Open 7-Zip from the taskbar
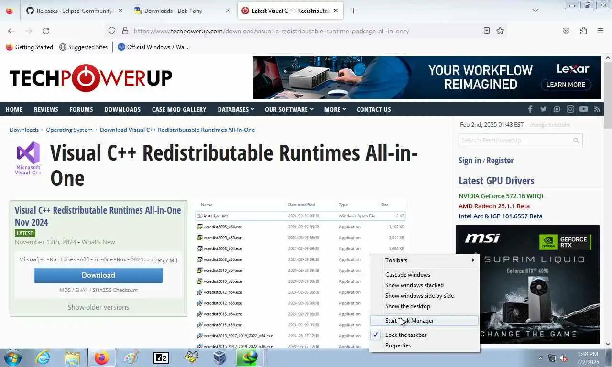The width and height of the screenshot is (612, 367). (x=161, y=357)
